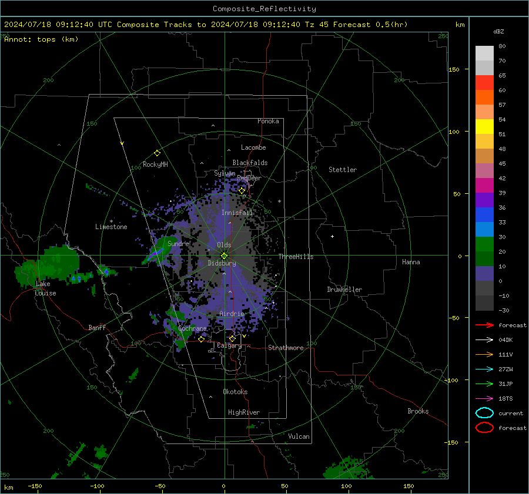Click the cyan current ellipse symbol
Image resolution: width=529 pixels, height=494 pixels.
tap(484, 413)
